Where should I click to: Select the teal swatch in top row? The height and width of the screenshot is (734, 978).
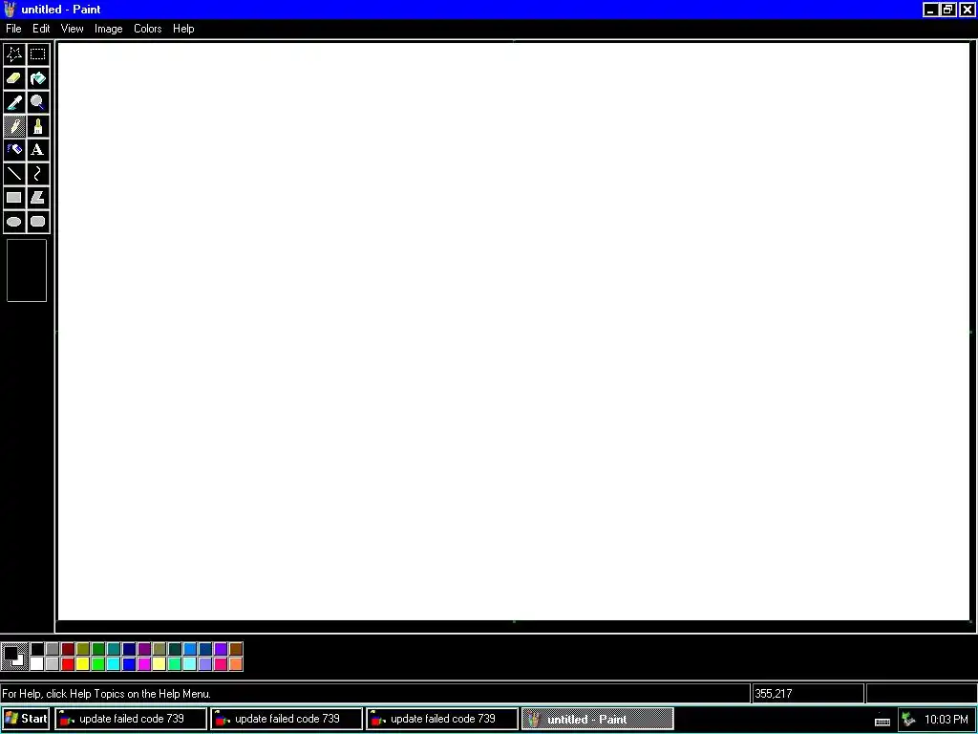[114, 649]
